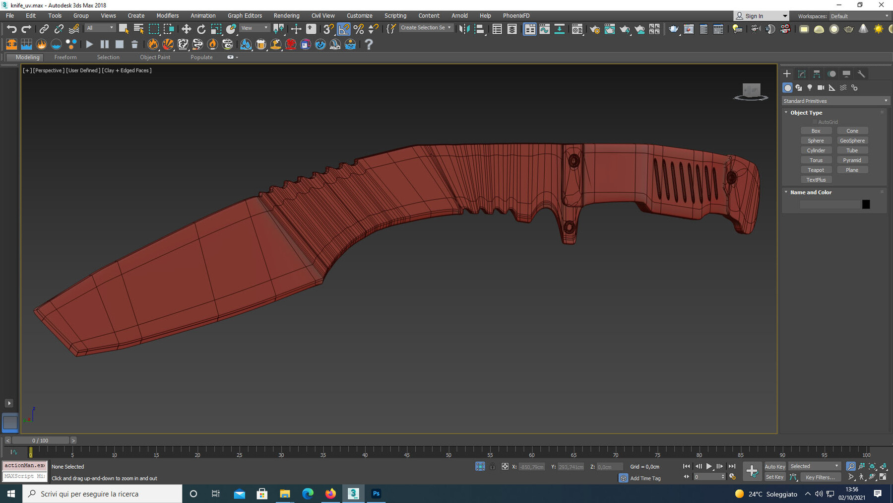Collapse the Object Type rollout
This screenshot has height=503, width=893.
786,112
